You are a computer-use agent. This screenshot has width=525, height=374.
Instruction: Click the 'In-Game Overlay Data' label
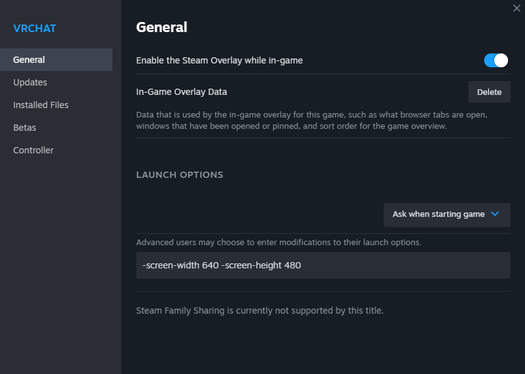coord(181,92)
